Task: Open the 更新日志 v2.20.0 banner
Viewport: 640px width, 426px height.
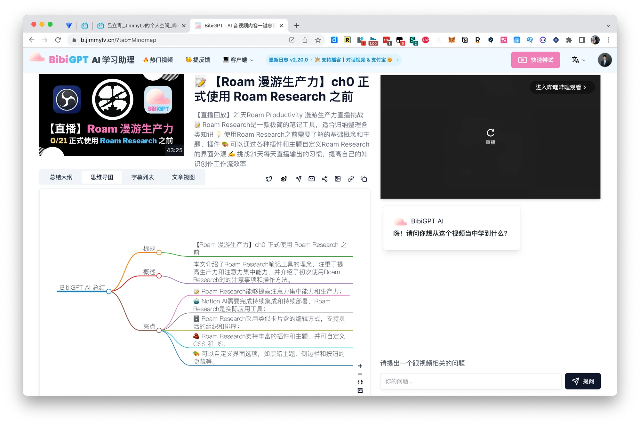Action: (333, 60)
